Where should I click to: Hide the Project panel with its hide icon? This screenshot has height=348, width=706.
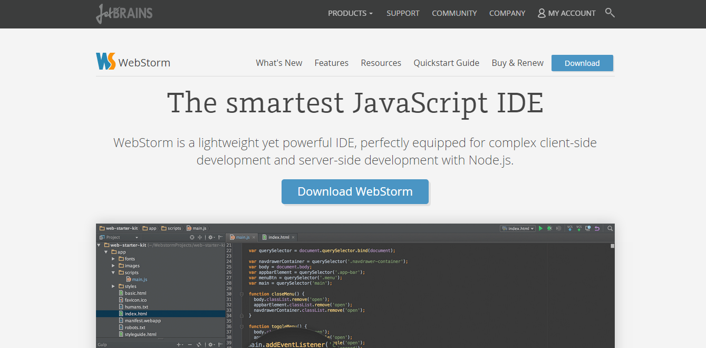coord(220,237)
